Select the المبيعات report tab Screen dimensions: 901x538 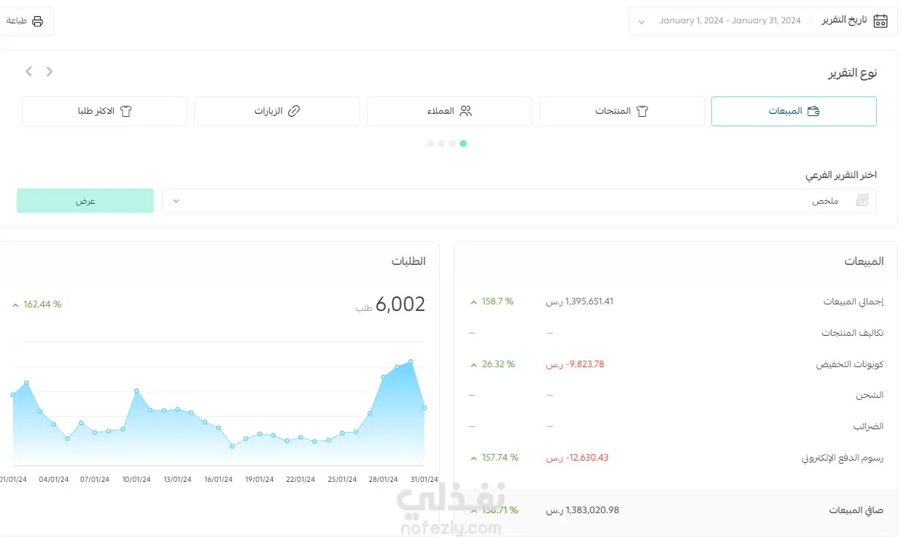coord(794,111)
